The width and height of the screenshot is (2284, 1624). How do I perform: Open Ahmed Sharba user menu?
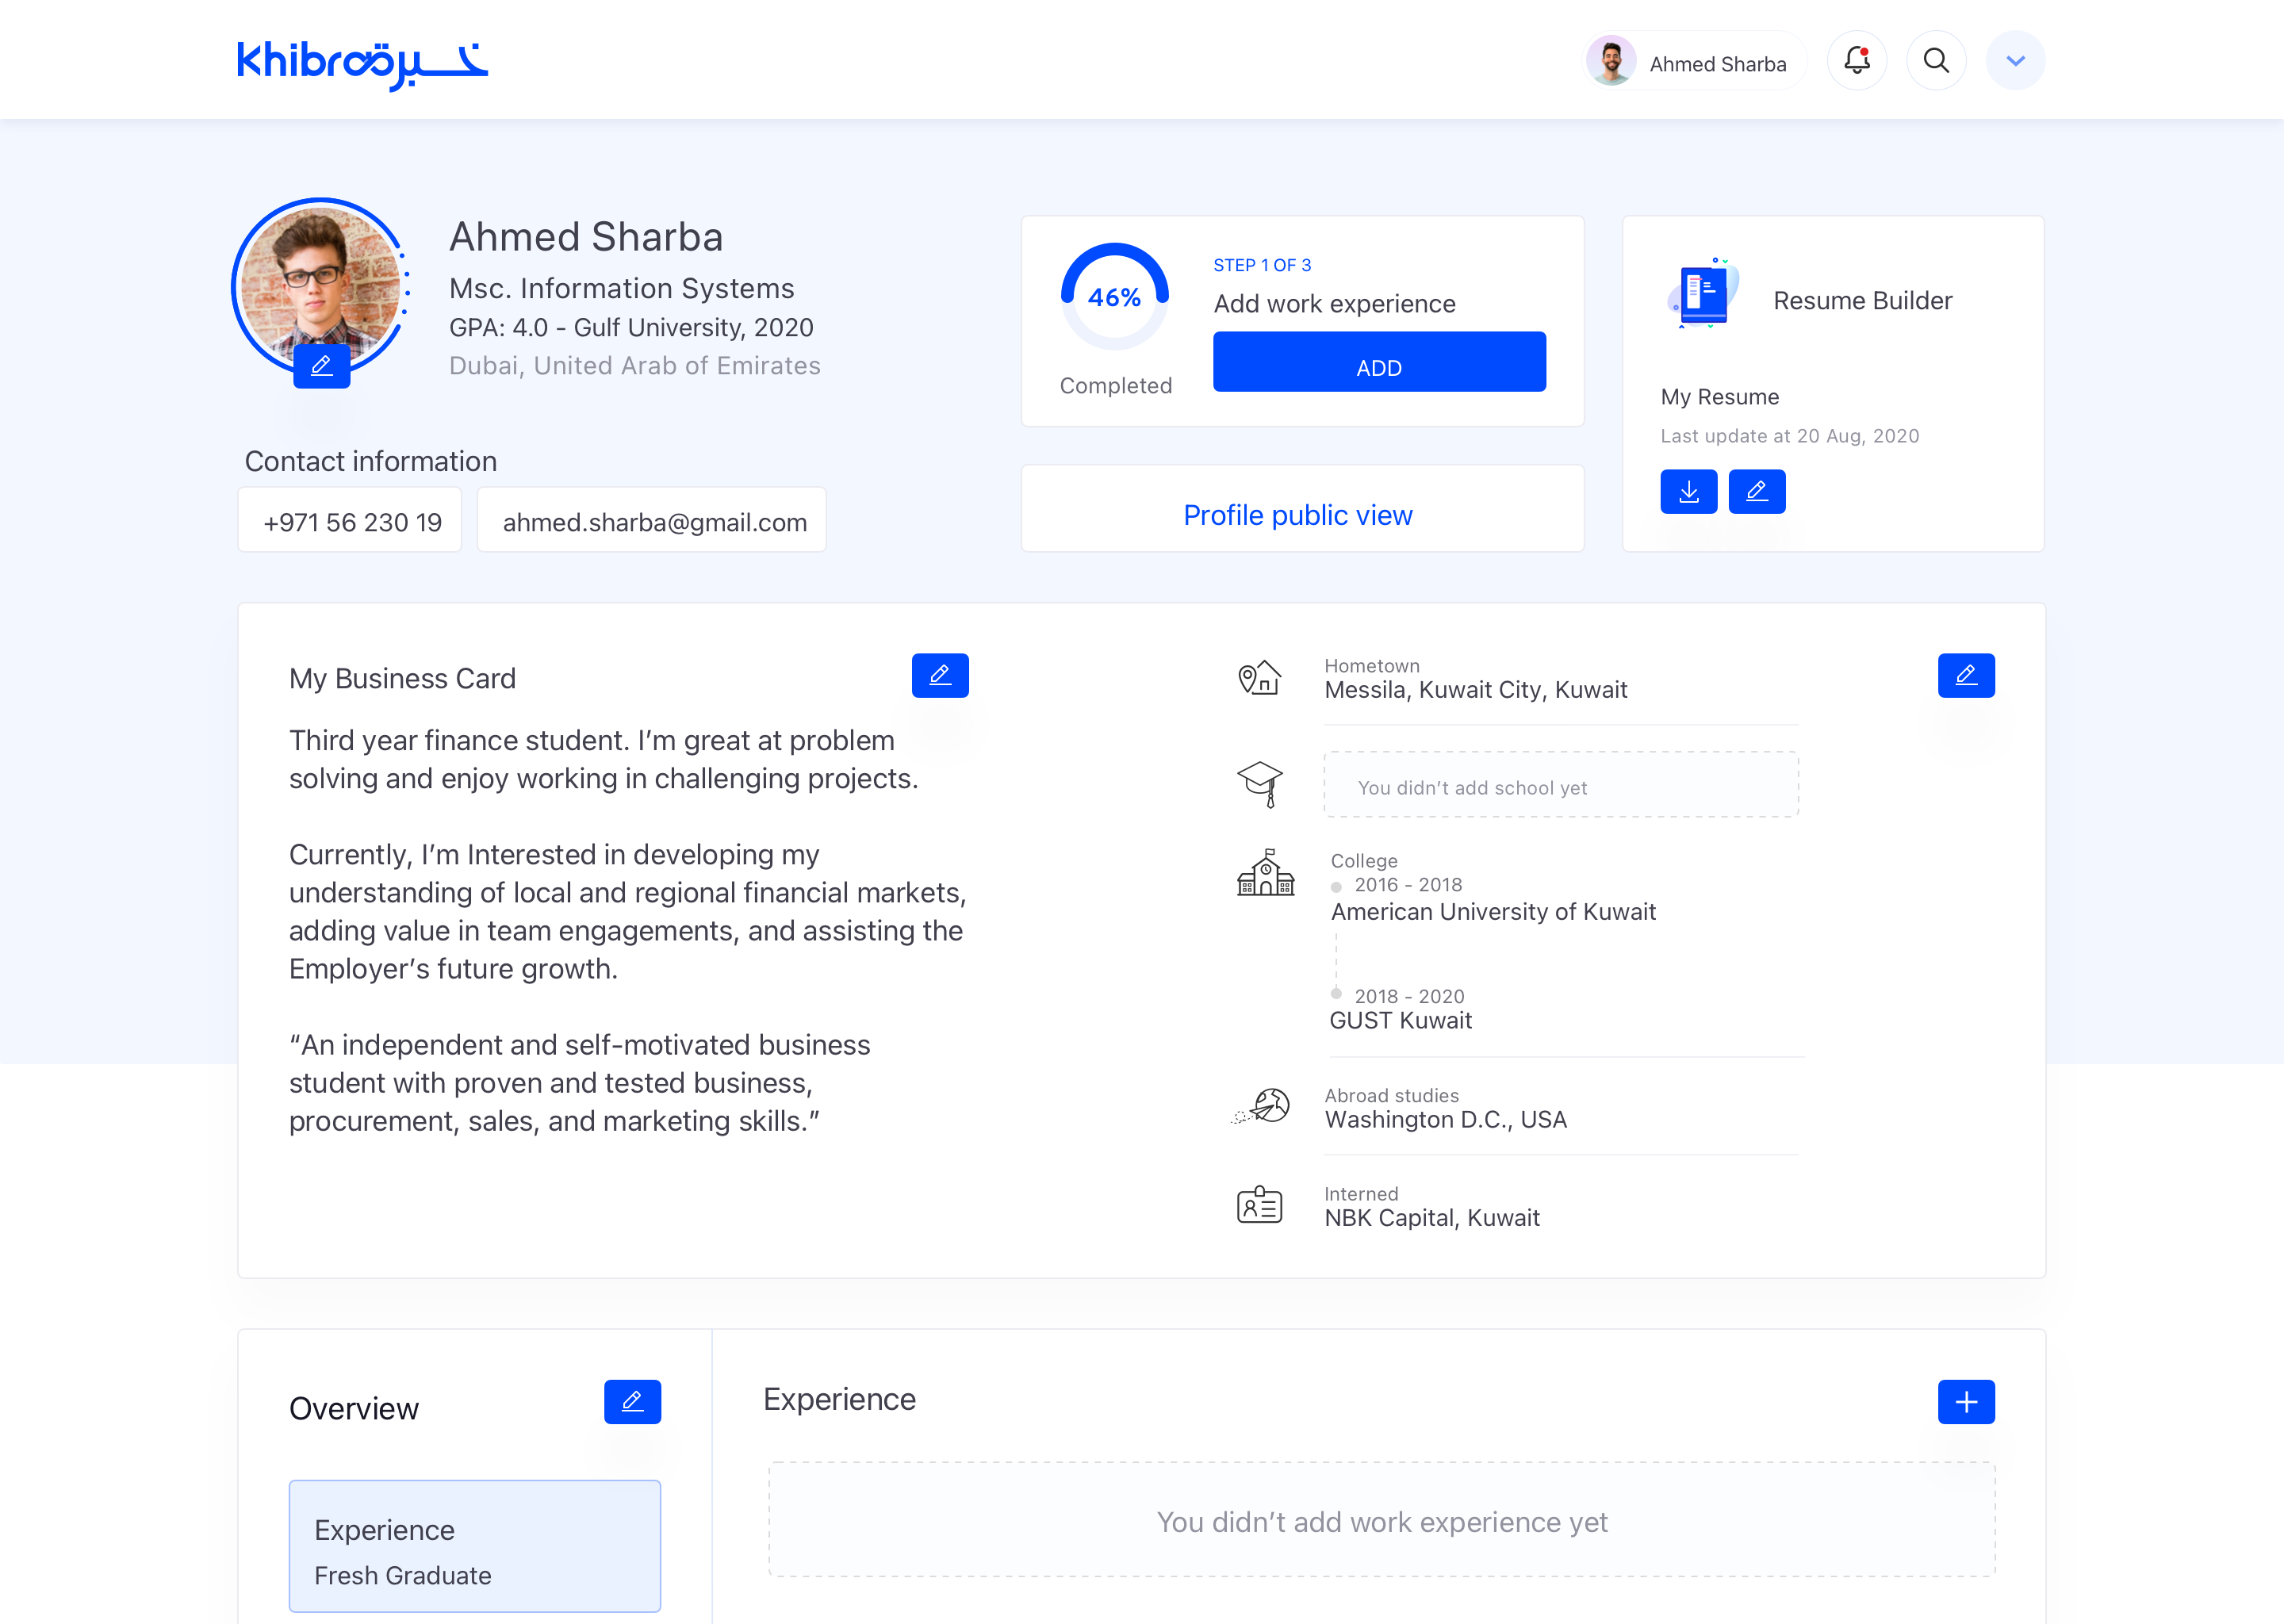[x=1696, y=62]
